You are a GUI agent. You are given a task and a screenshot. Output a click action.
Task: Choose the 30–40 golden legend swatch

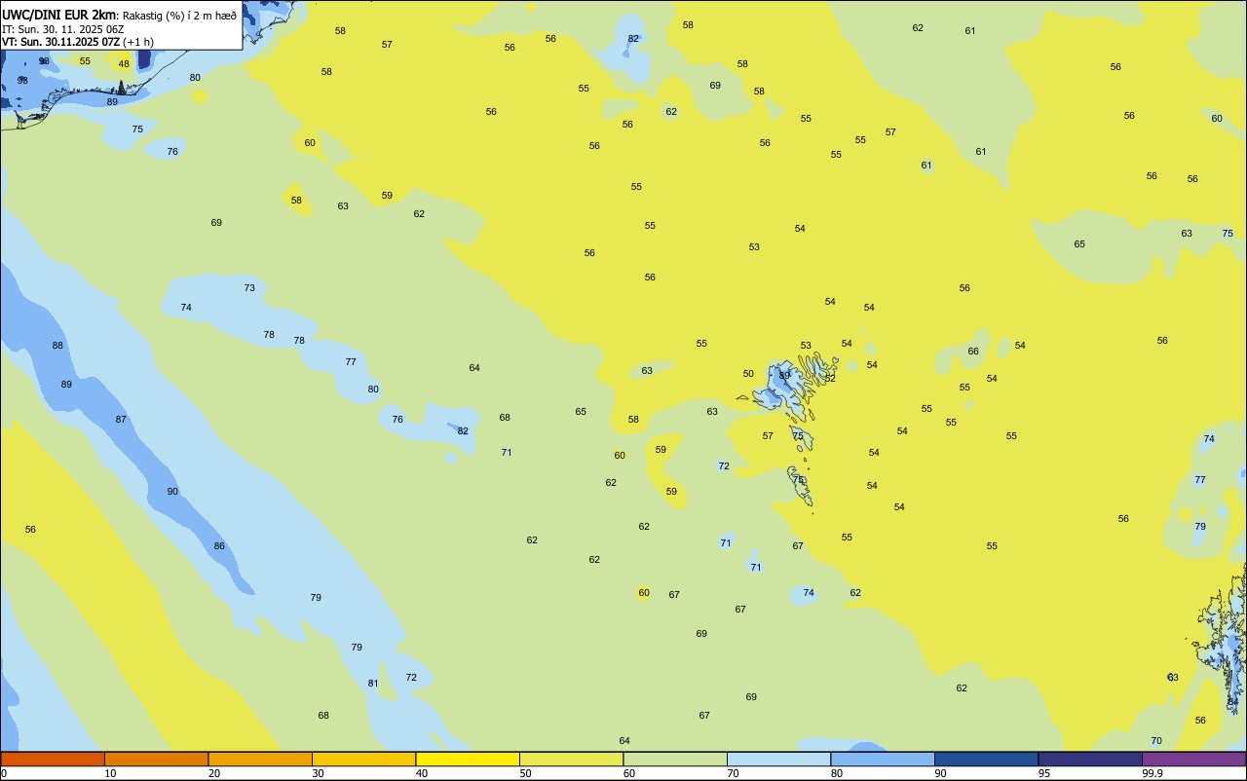(x=363, y=759)
